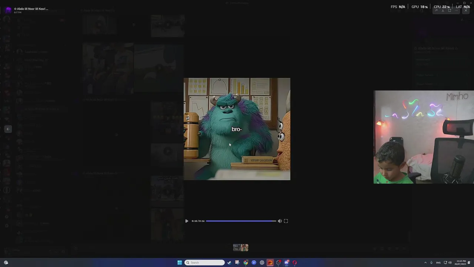The width and height of the screenshot is (474, 267).
Task: Open the Abde Noor Kesri sender profile
Action: [31, 9]
